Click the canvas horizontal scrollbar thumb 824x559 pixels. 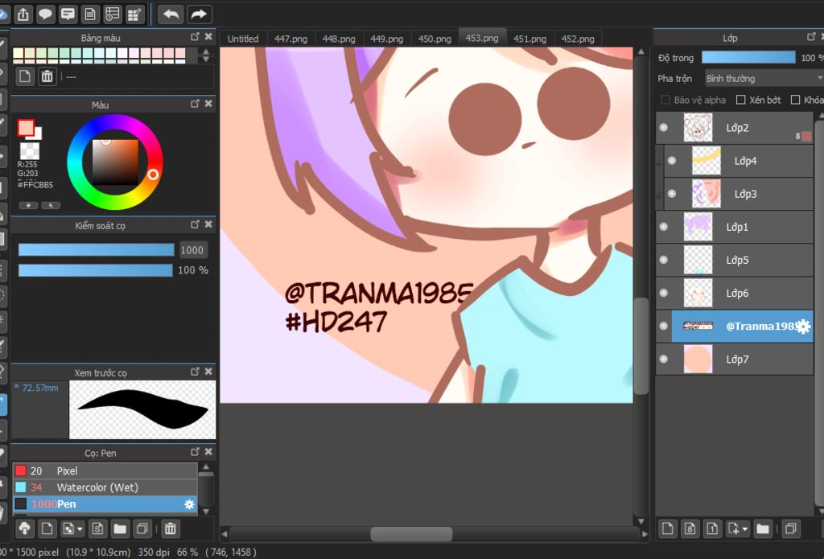click(411, 534)
